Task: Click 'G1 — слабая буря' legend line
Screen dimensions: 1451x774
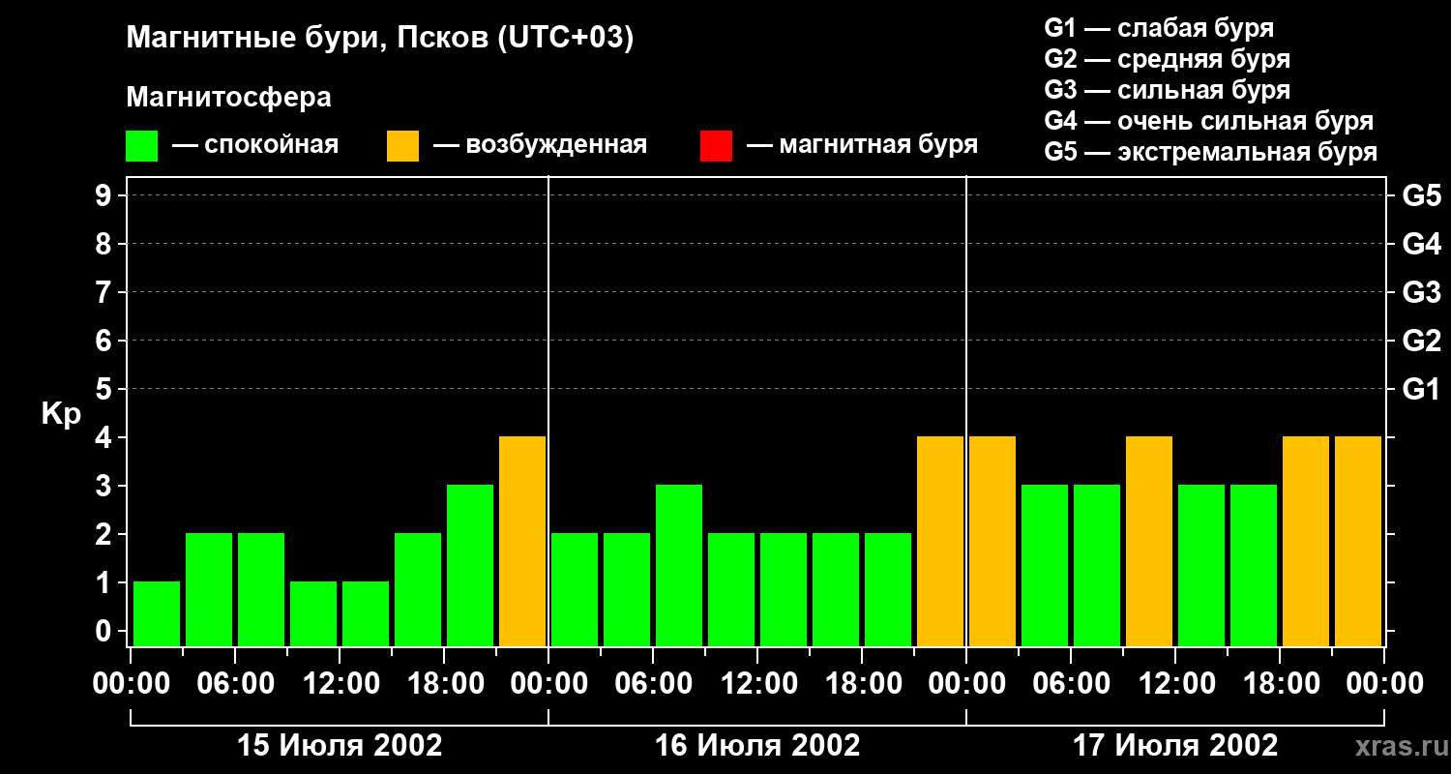Action: pos(1159,28)
